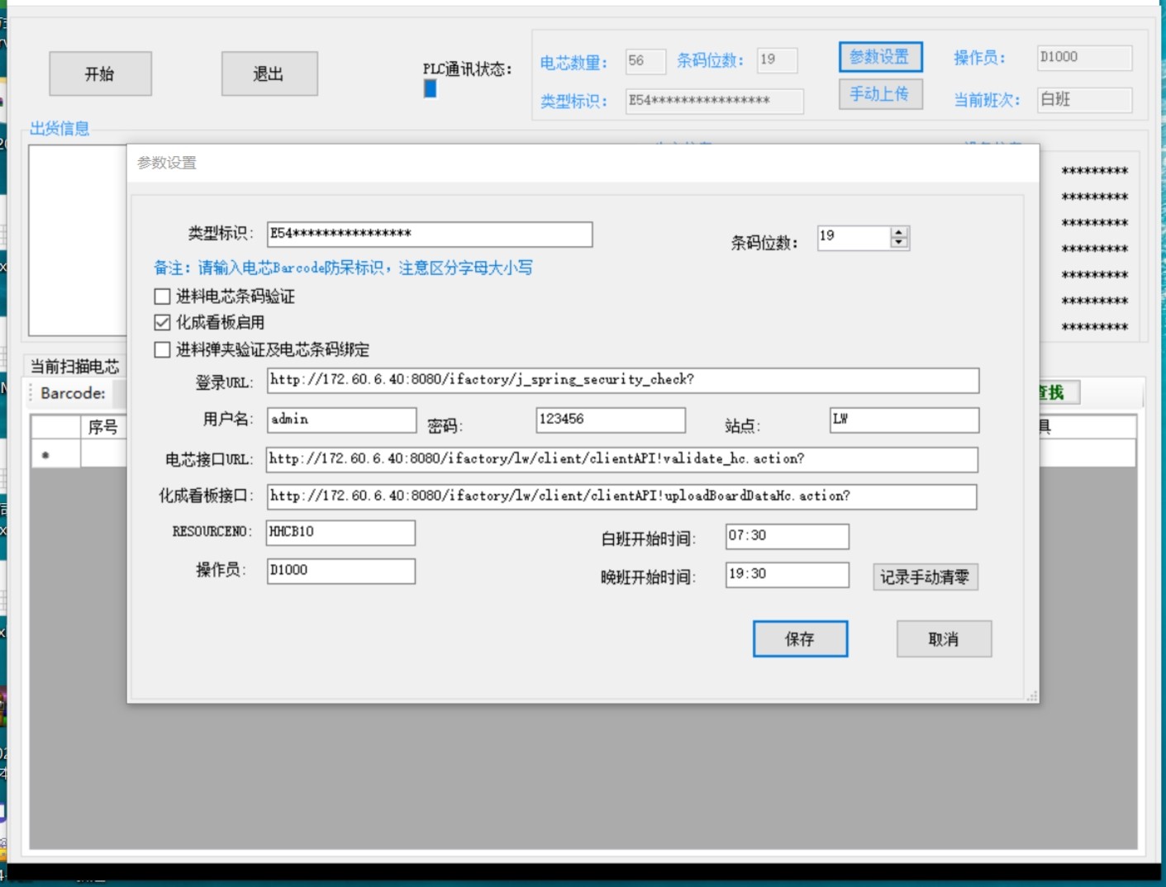Focus the 站点 input box

pos(903,420)
